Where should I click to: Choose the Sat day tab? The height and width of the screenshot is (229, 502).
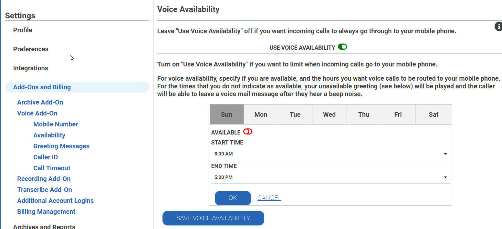[x=434, y=114]
